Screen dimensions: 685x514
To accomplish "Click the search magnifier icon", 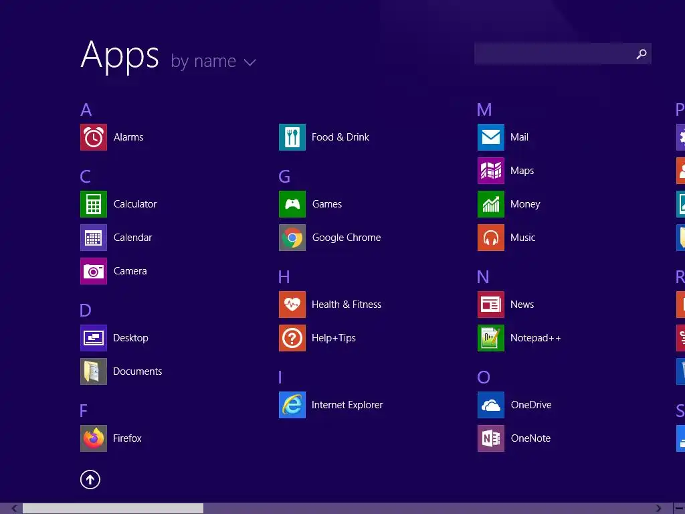I will (642, 54).
